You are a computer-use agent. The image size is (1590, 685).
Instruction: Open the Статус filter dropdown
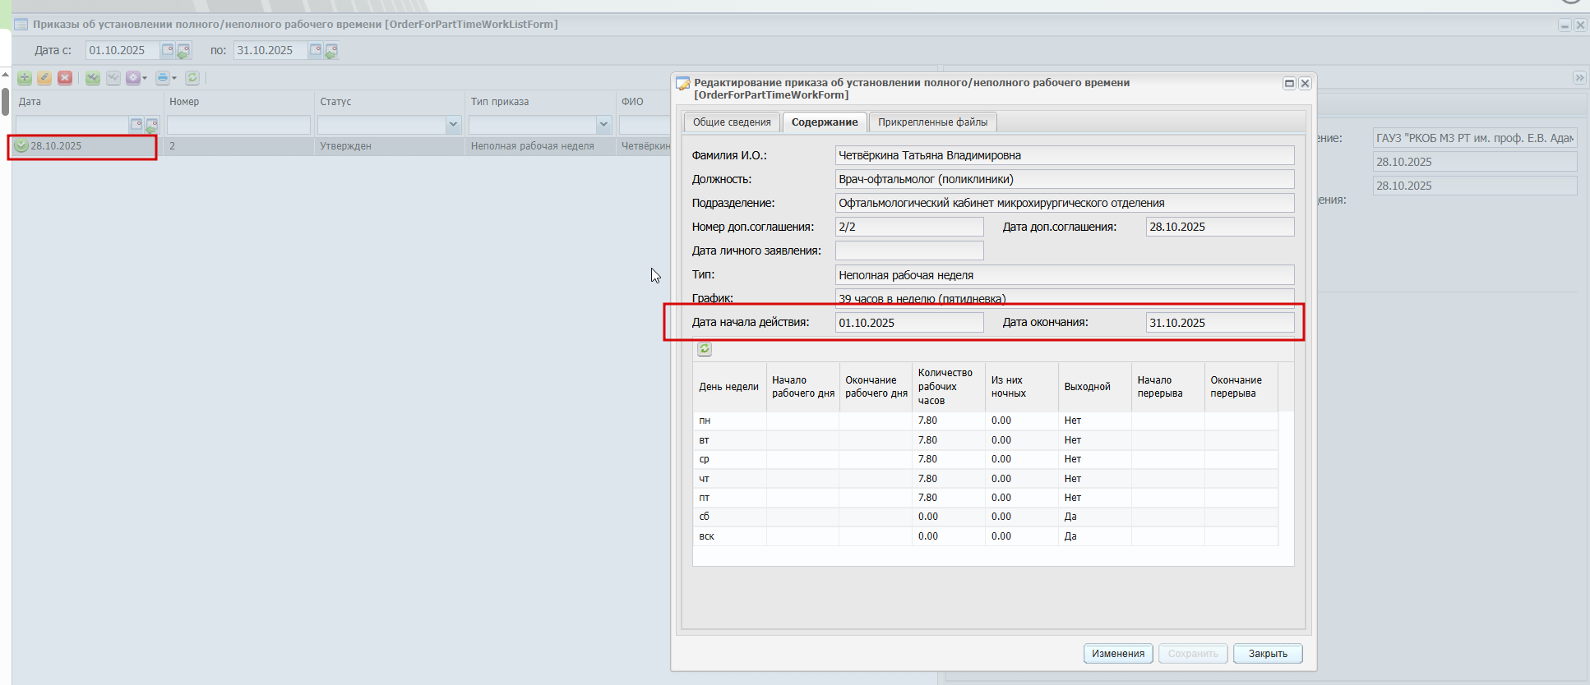pyautogui.click(x=453, y=125)
